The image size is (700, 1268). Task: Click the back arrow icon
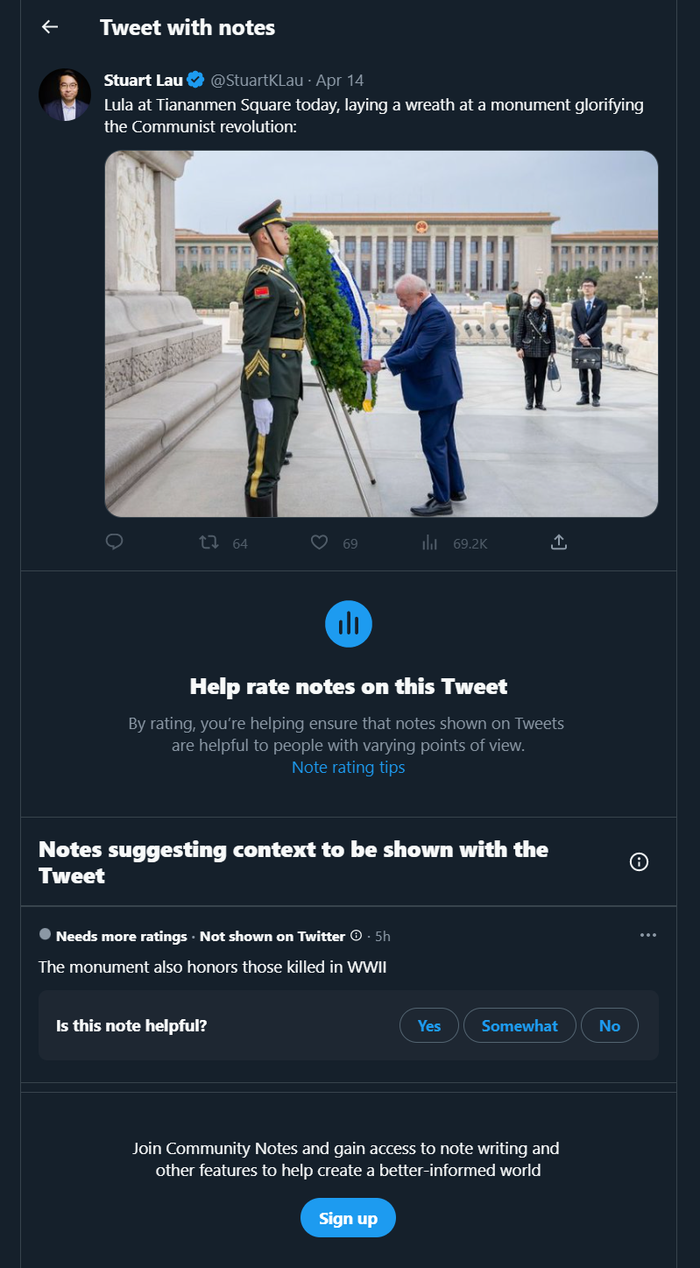click(50, 27)
